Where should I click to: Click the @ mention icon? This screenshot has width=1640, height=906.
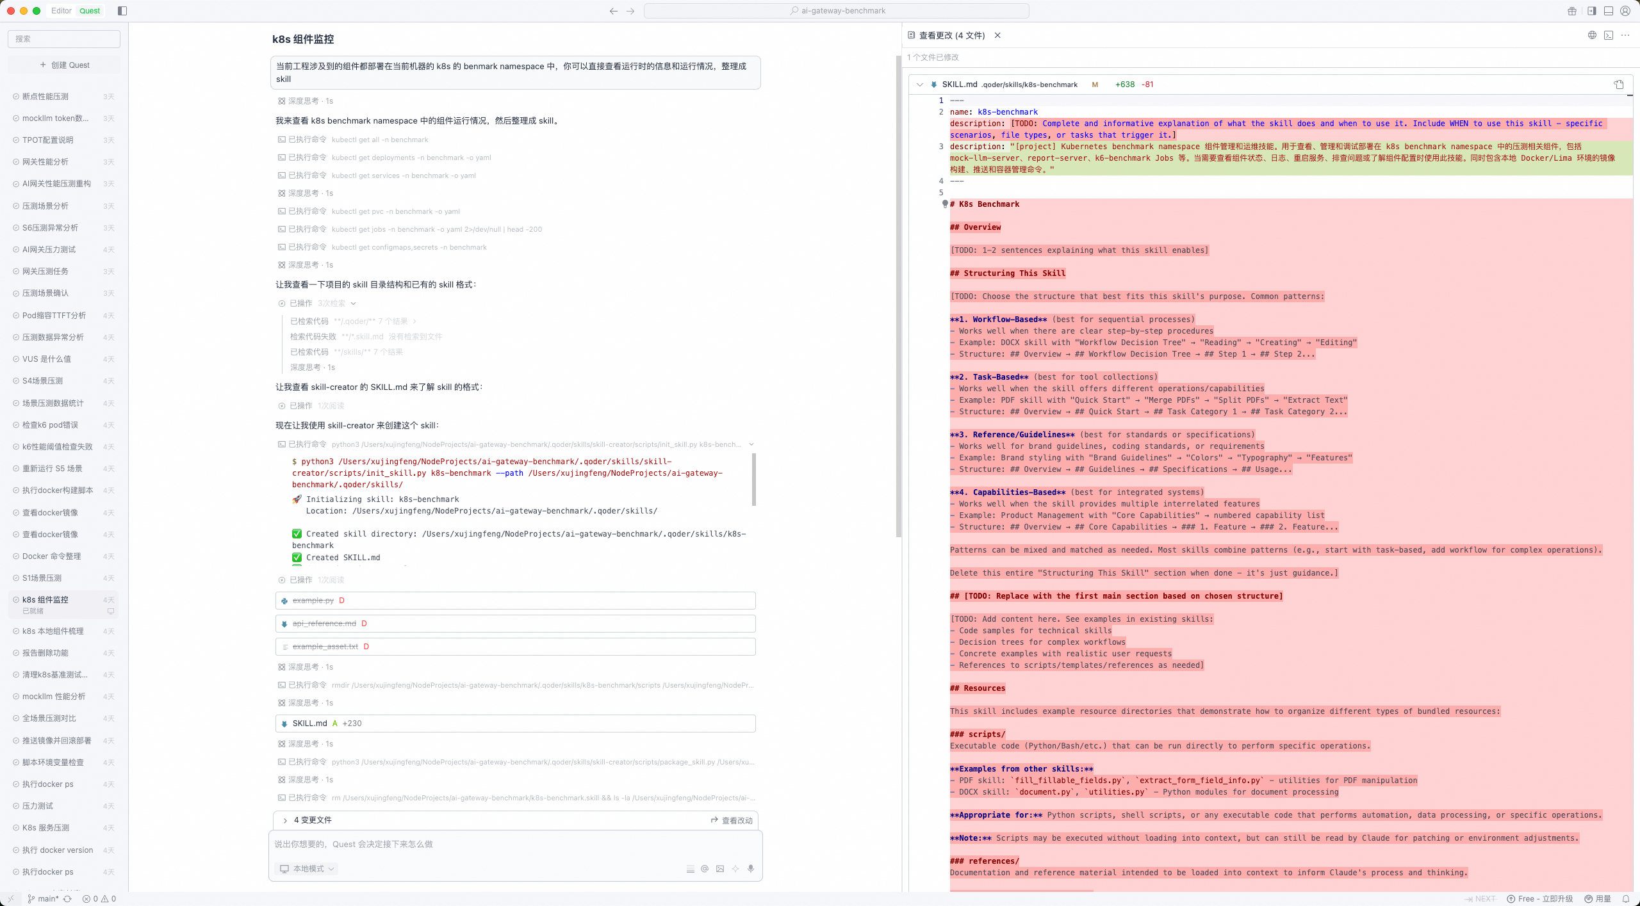(x=705, y=869)
